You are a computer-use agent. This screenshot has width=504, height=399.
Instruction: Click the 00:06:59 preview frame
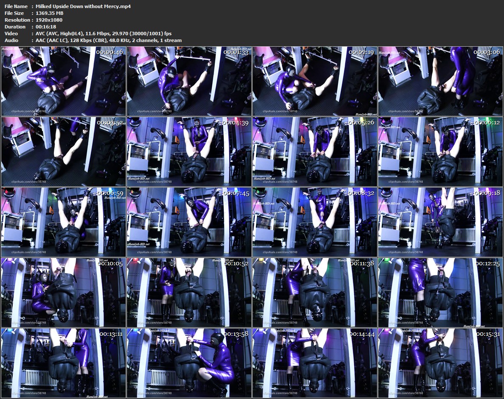(63, 222)
